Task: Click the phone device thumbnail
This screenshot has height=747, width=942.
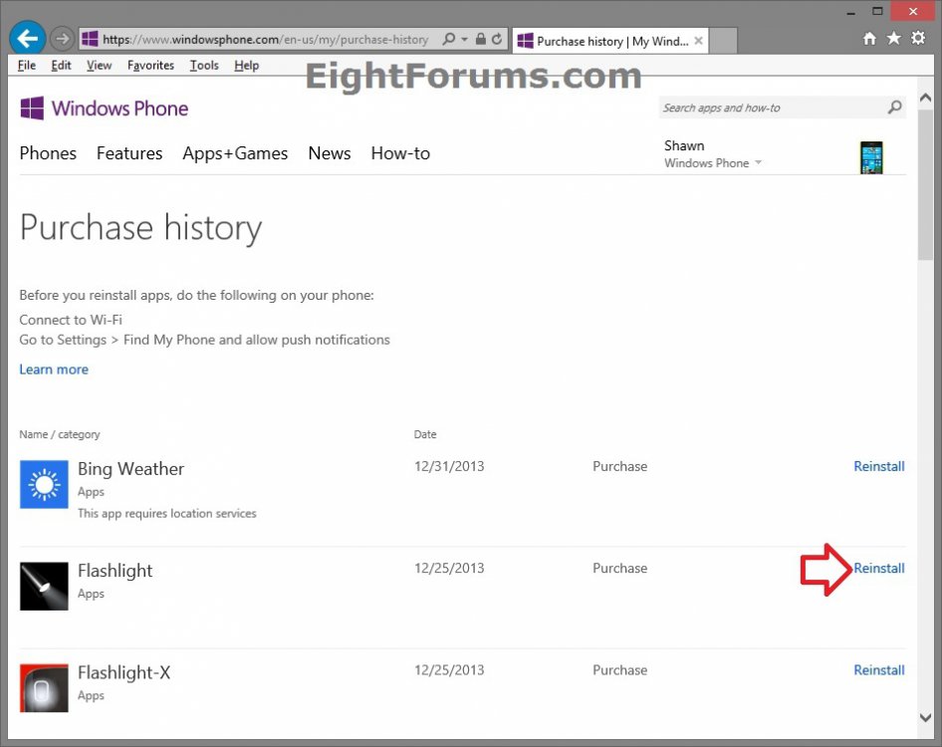Action: [x=871, y=156]
